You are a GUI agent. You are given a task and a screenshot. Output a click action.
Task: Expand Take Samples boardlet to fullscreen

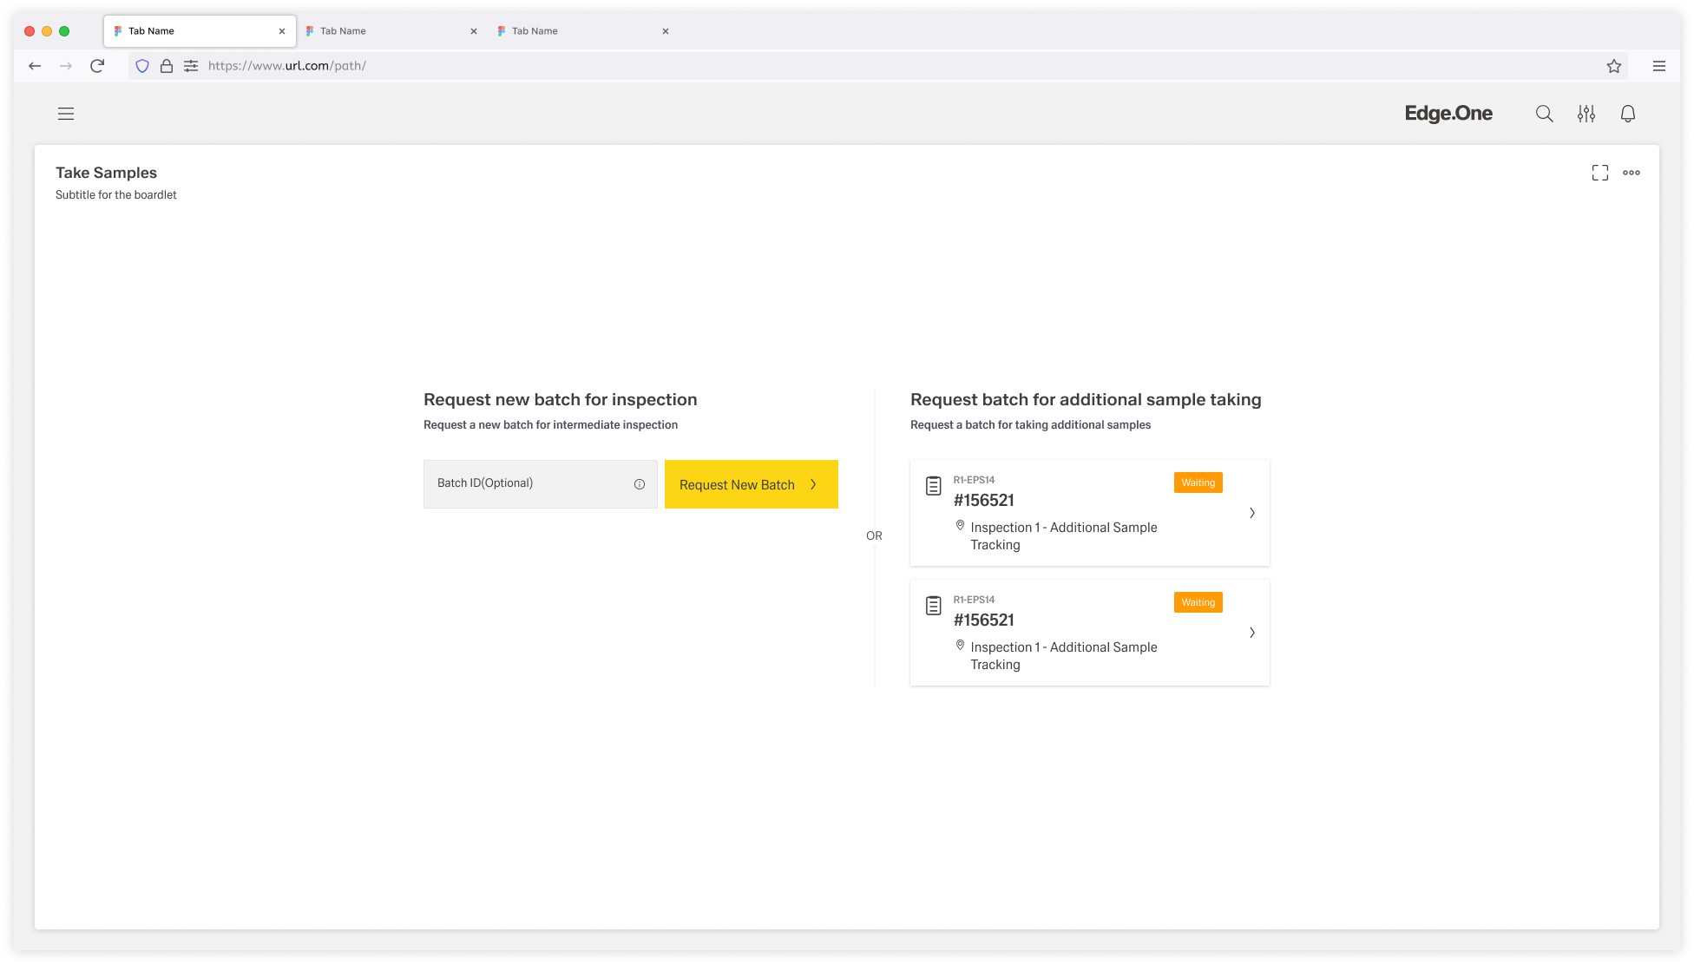(1599, 173)
